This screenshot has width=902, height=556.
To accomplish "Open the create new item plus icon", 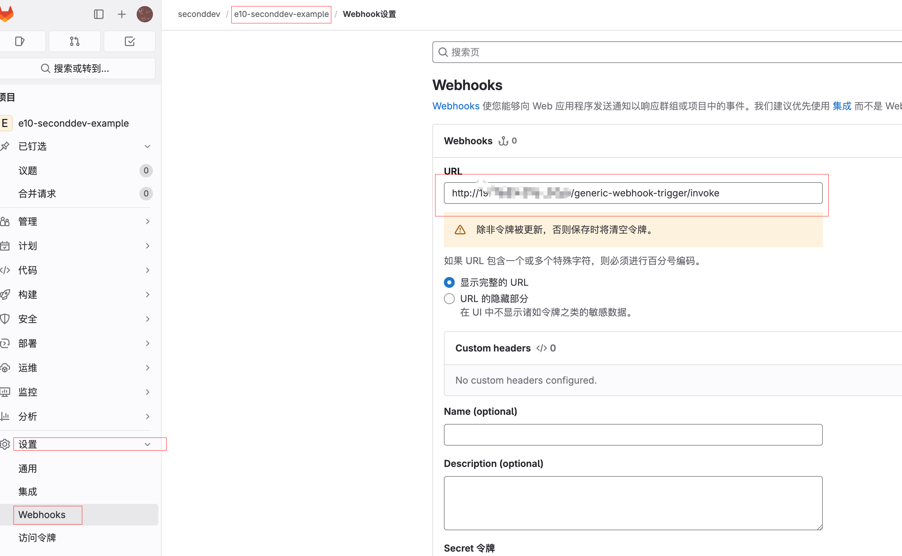I will pos(121,14).
